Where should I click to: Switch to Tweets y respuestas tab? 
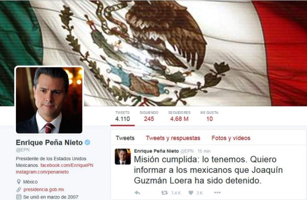pos(173,138)
